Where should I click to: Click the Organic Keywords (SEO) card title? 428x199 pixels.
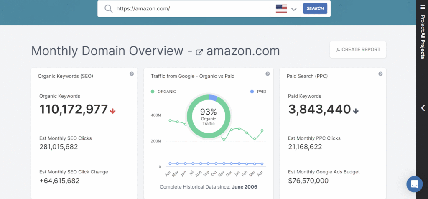(x=66, y=76)
